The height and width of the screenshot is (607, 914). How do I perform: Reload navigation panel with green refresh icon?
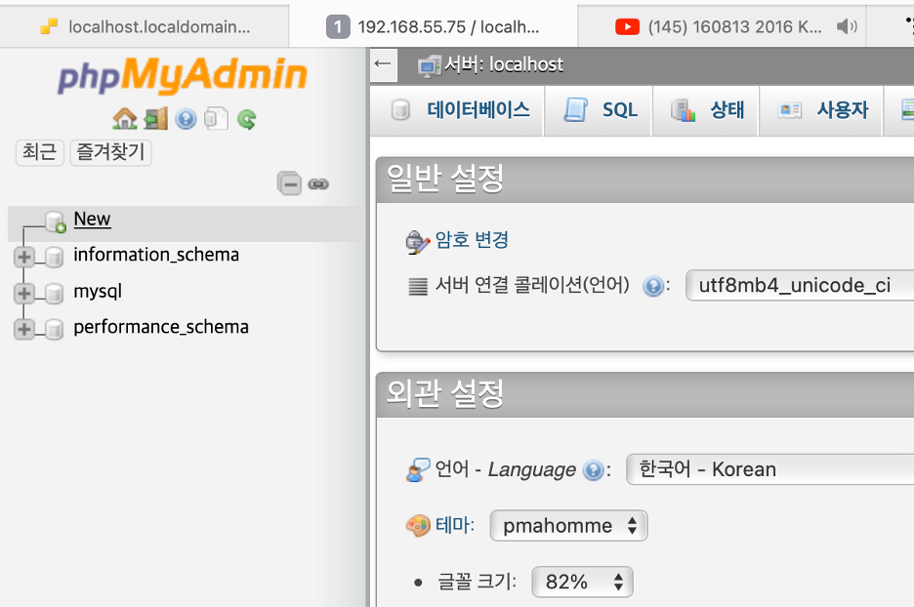pos(247,119)
